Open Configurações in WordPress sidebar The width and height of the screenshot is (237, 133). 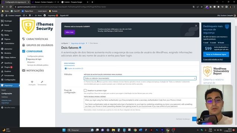10,80
